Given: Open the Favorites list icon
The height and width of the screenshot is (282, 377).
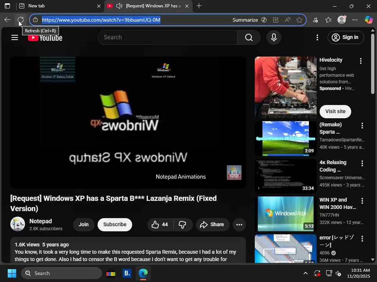Looking at the screenshot, I should tap(328, 20).
